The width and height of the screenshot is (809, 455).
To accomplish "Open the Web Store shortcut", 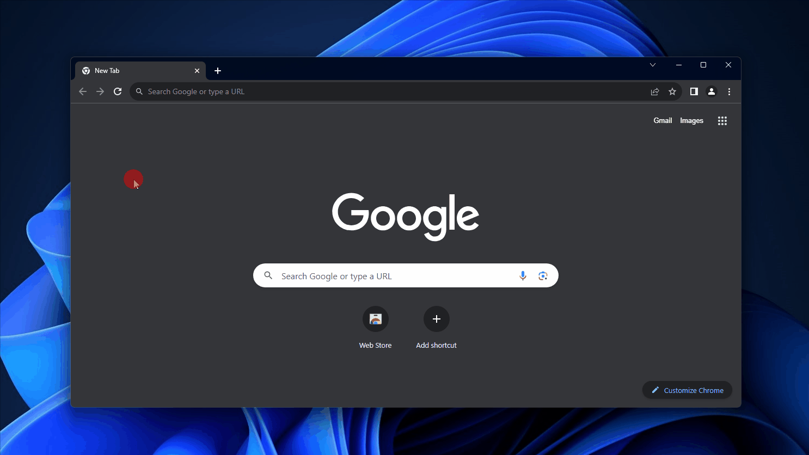I will coord(376,319).
